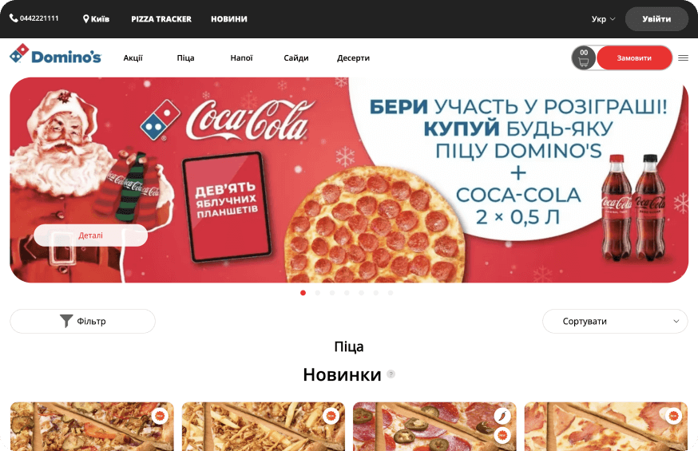Expand the Укр language dropdown
This screenshot has width=698, height=451.
pos(603,19)
